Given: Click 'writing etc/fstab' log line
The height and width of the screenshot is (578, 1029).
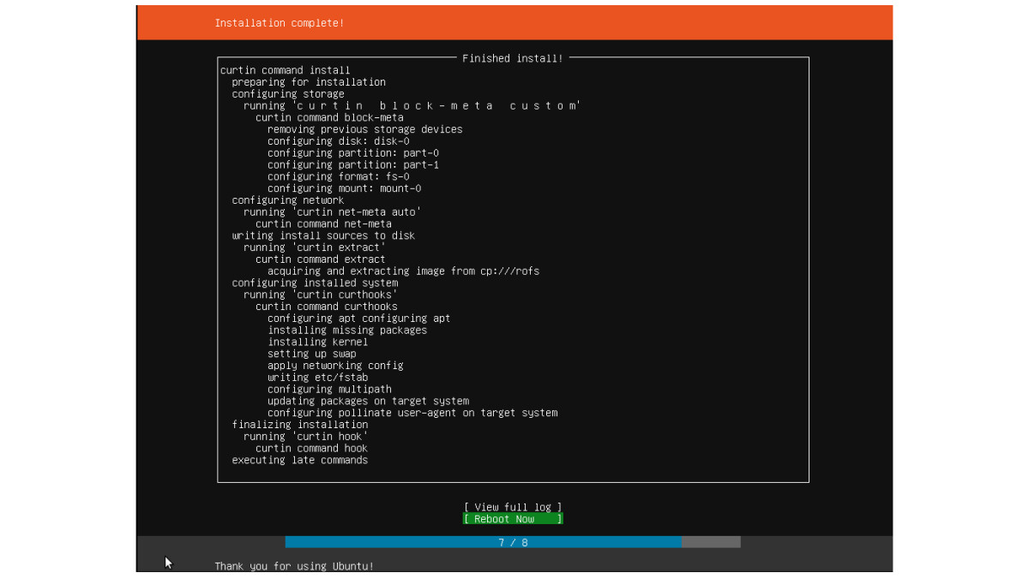Looking at the screenshot, I should [x=318, y=378].
